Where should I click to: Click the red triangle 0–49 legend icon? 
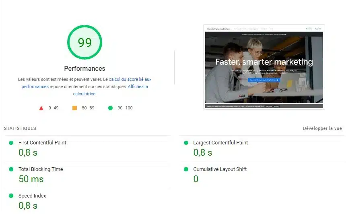point(41,108)
